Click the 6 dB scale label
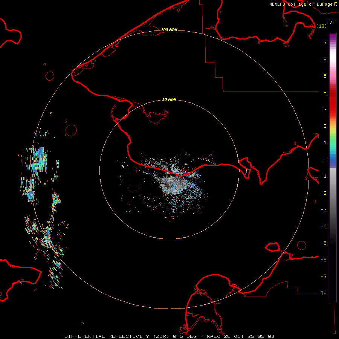 pos(325,59)
